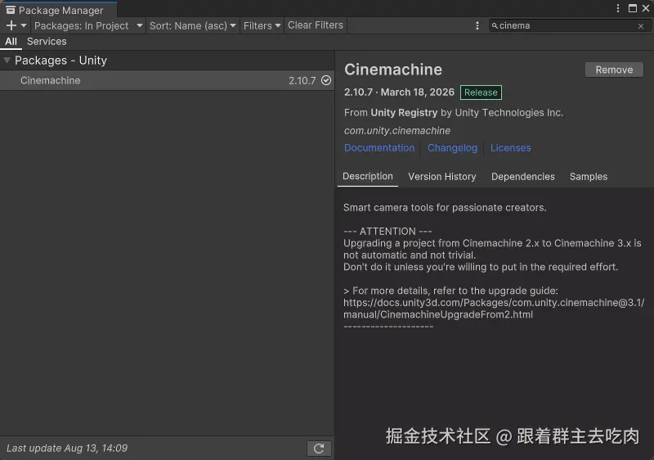Image resolution: width=654 pixels, height=460 pixels.
Task: Select the Description tab
Action: point(367,177)
